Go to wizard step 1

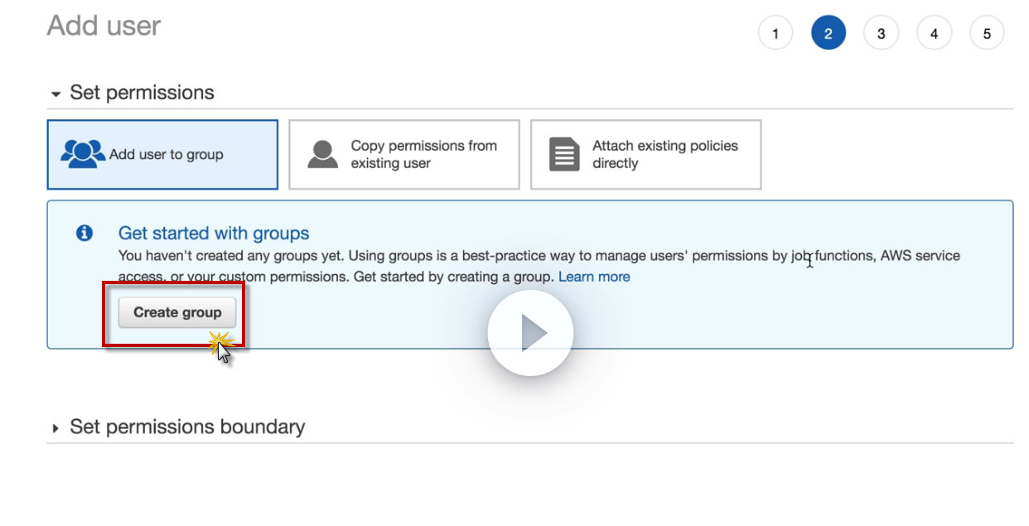(775, 34)
